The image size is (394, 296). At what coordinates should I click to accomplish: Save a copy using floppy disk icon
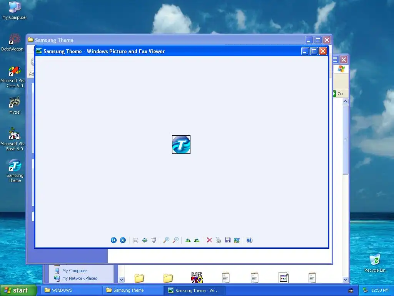pos(228,240)
